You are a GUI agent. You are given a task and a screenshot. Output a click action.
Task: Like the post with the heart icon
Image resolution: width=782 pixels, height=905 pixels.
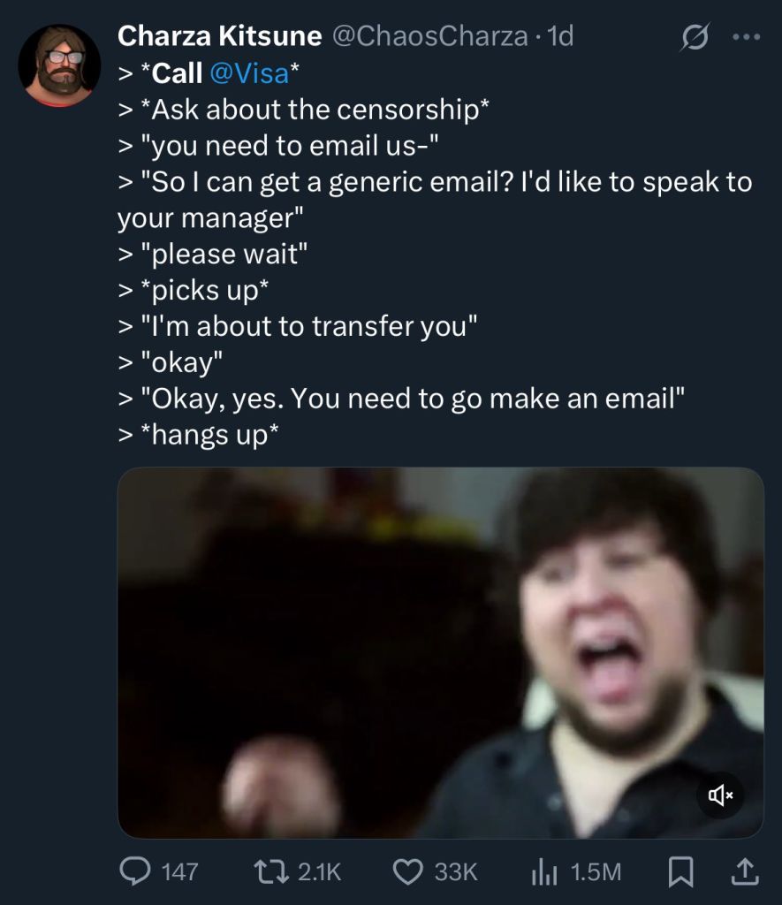[408, 871]
